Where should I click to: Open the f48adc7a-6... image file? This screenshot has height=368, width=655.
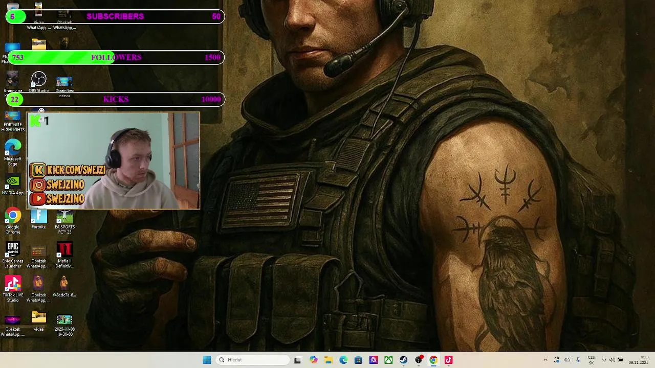(x=64, y=287)
